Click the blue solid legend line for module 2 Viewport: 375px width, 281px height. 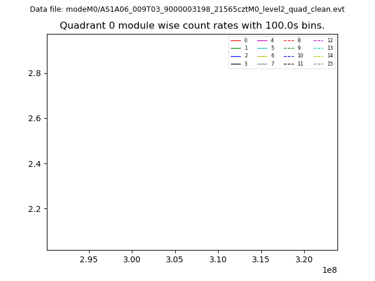(x=236, y=56)
